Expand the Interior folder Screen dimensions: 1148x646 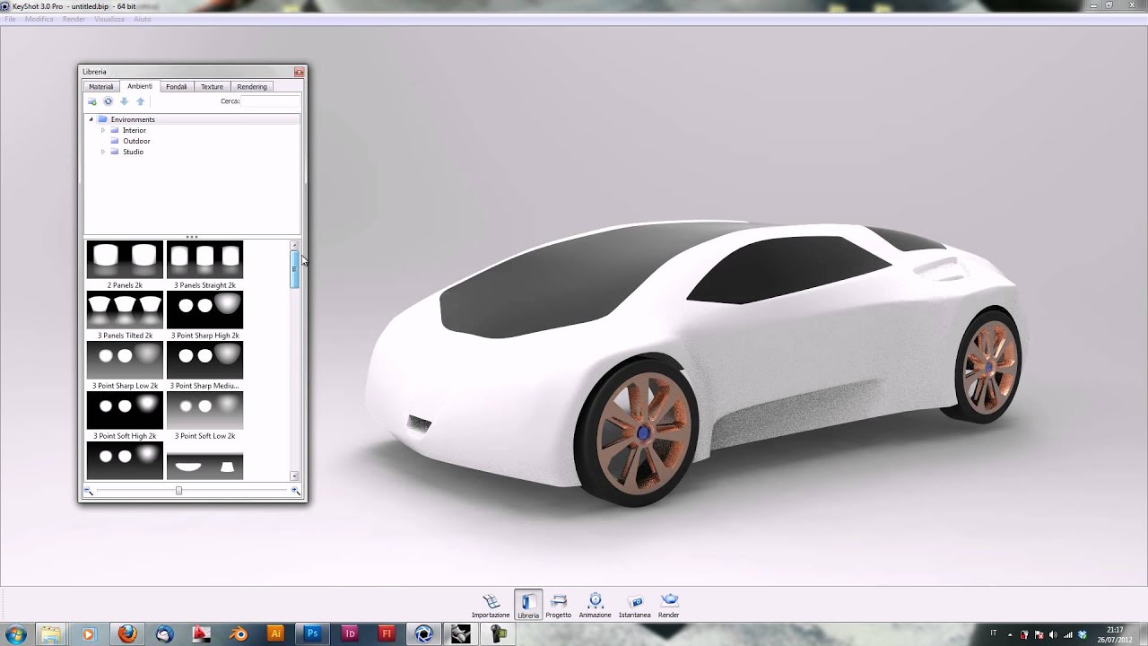tap(103, 130)
